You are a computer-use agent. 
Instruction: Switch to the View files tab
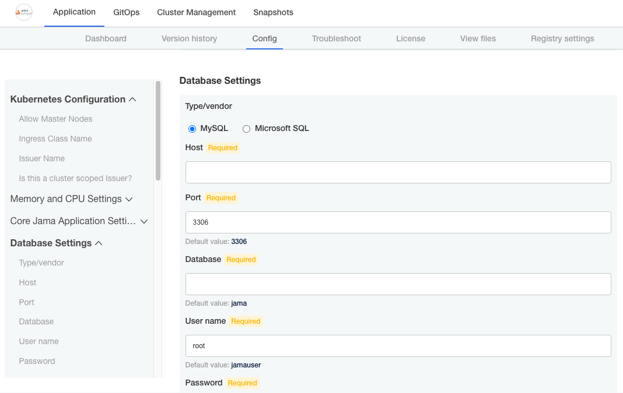[x=478, y=38]
